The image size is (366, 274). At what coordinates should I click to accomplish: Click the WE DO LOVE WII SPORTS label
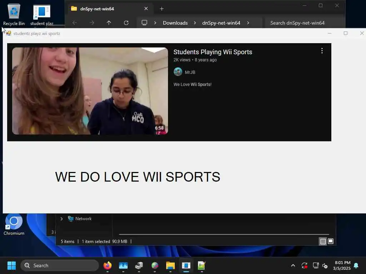click(138, 177)
